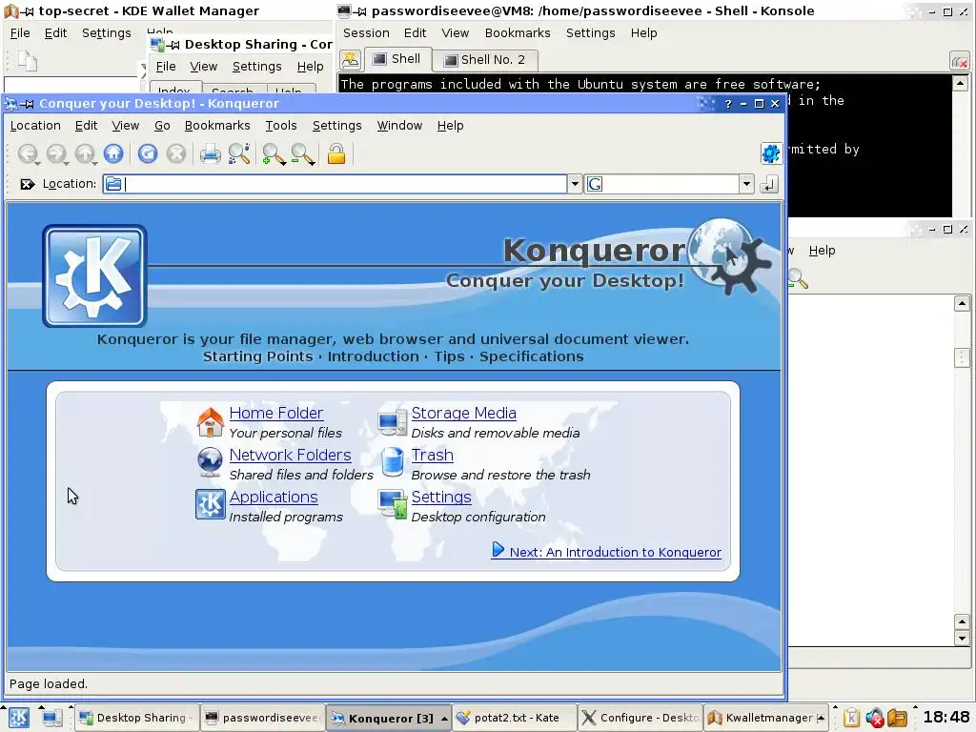Open Konqueror View menu
Image resolution: width=976 pixels, height=732 pixels.
click(125, 126)
